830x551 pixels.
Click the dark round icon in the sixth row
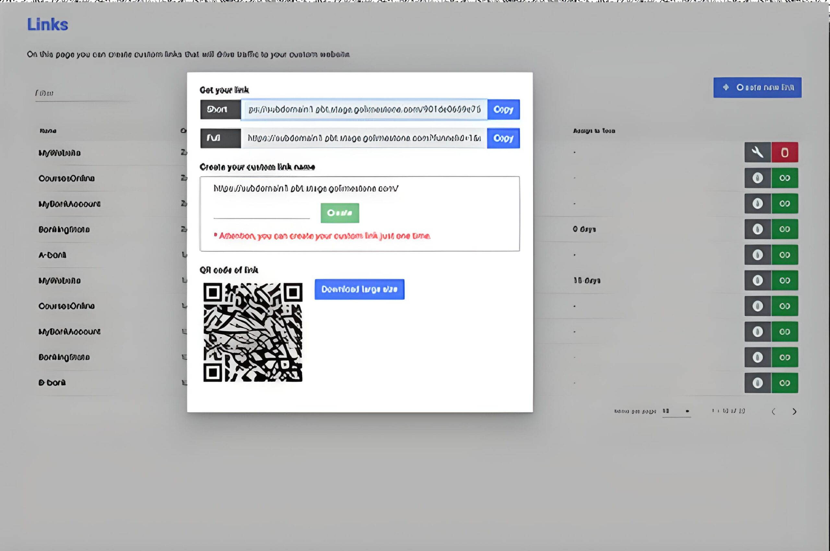tap(758, 281)
